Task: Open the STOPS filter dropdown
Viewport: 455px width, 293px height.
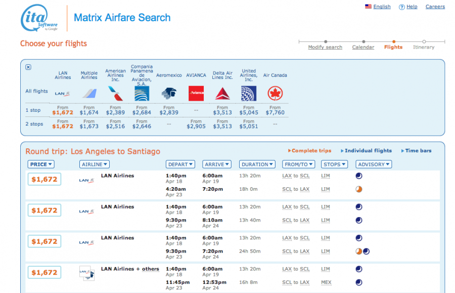Action: coord(334,164)
